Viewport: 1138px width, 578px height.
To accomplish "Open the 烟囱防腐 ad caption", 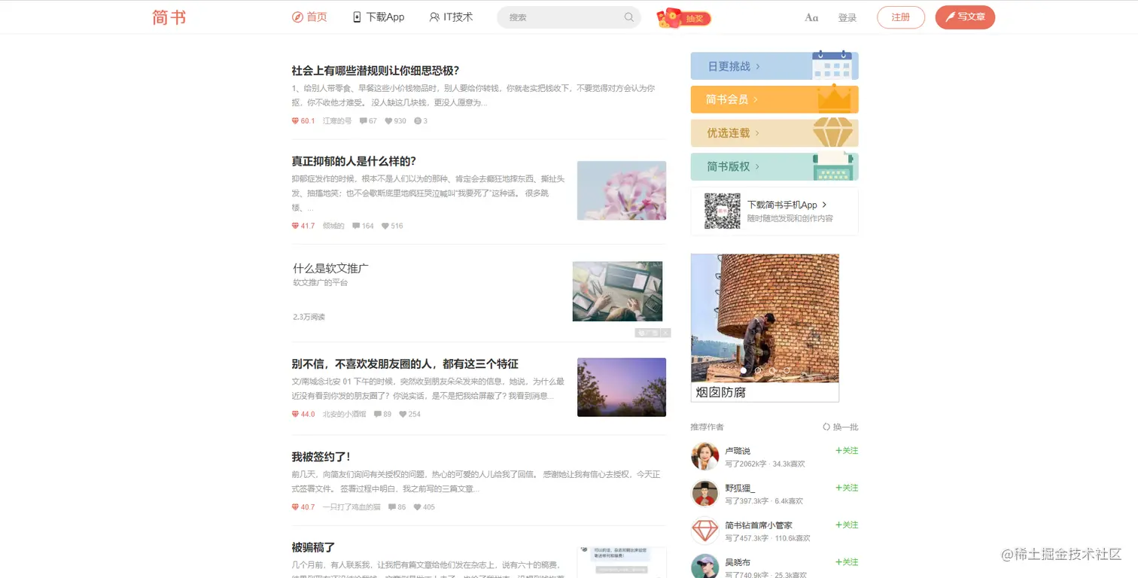I will click(721, 392).
